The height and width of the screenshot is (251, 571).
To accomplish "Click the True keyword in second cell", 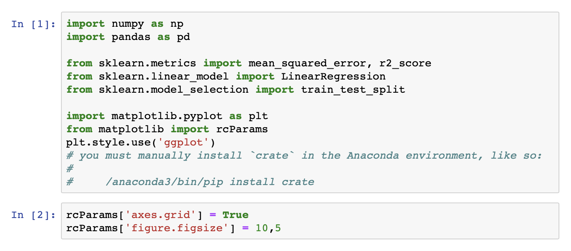I will pyautogui.click(x=235, y=215).
